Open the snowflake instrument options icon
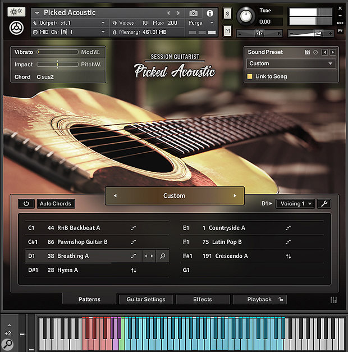Viewport: 348px width, 352px height. [x=16, y=12]
